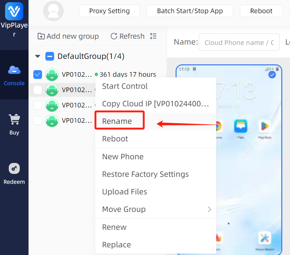Check the second cloud phone checkbox
Image resolution: width=290 pixels, height=255 pixels.
point(38,90)
